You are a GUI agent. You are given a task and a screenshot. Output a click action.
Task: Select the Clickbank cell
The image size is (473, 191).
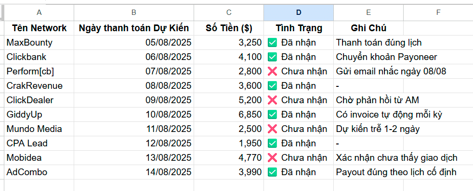pyautogui.click(x=39, y=57)
